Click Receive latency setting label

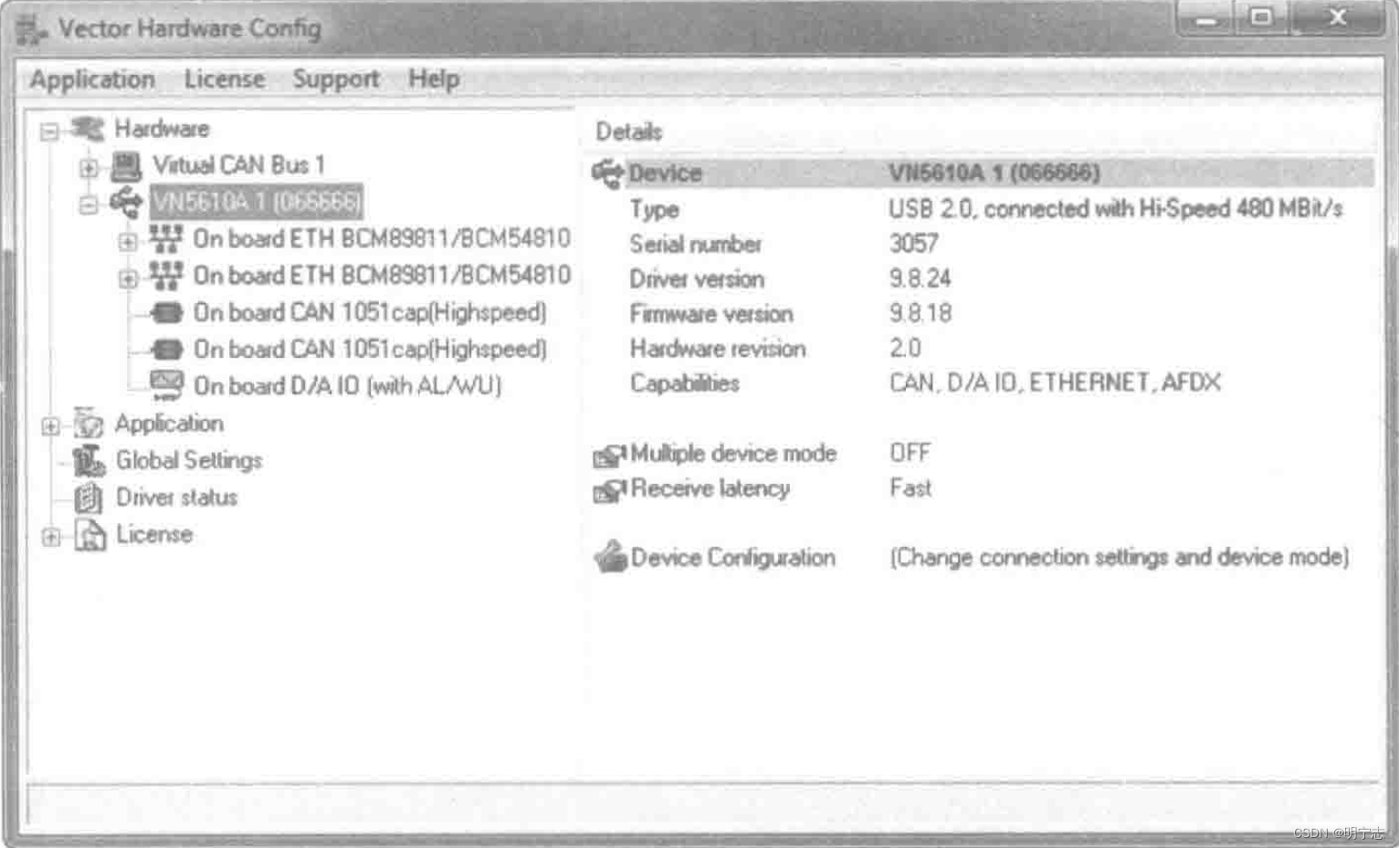coord(710,489)
